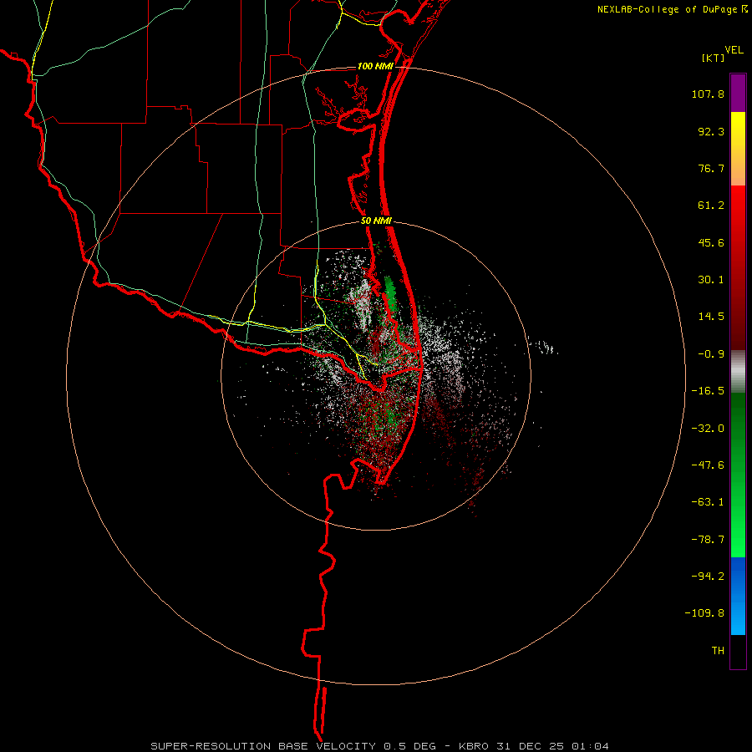Click the TH threshold label
This screenshot has width=752, height=752.
718,651
